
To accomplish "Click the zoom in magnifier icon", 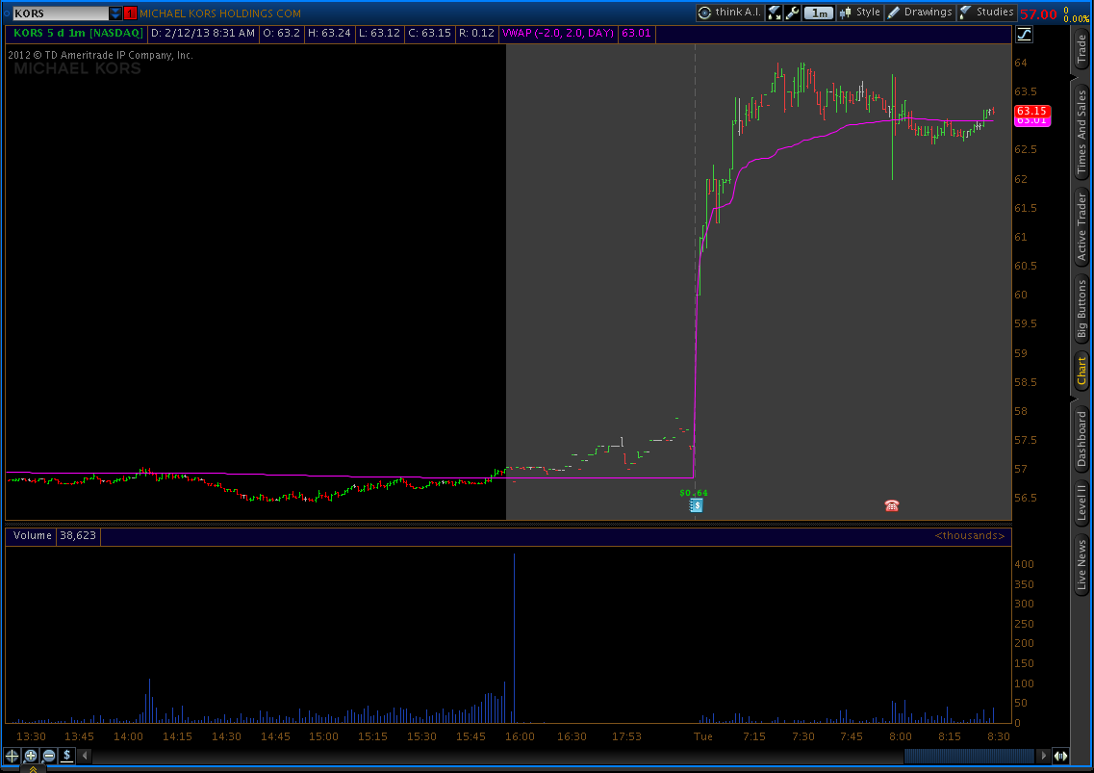I will tap(31, 756).
